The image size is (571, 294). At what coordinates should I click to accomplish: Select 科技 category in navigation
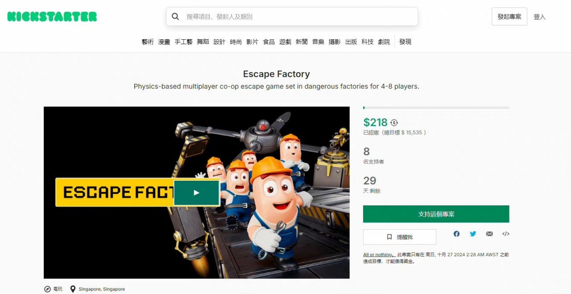click(x=368, y=41)
